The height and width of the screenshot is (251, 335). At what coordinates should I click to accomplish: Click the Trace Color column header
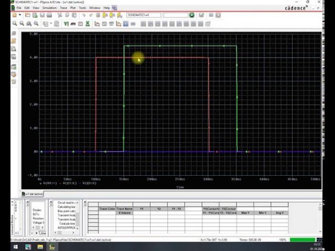(x=107, y=209)
